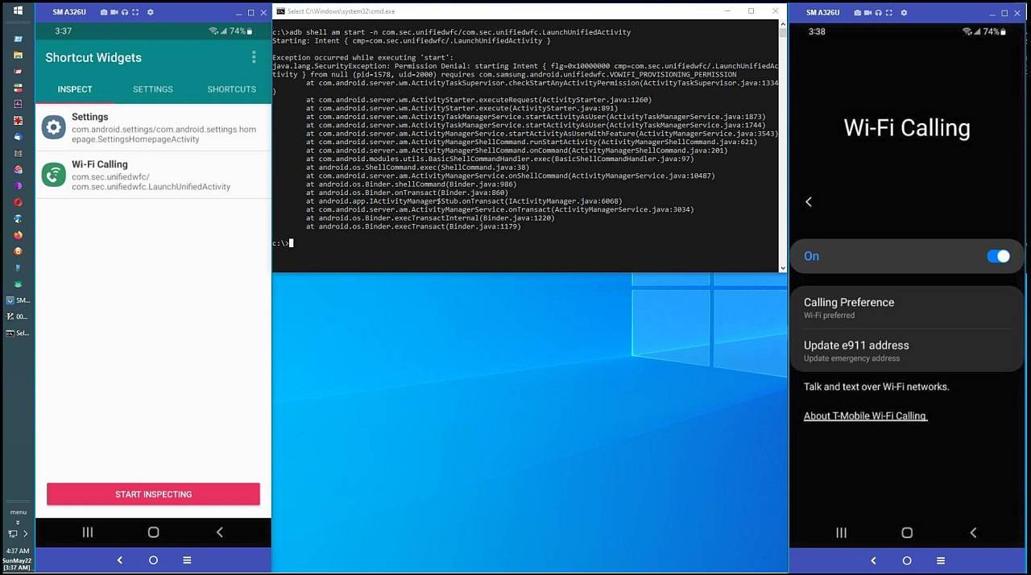1031x575 pixels.
Task: Start video recording in left mirror window
Action: (114, 13)
